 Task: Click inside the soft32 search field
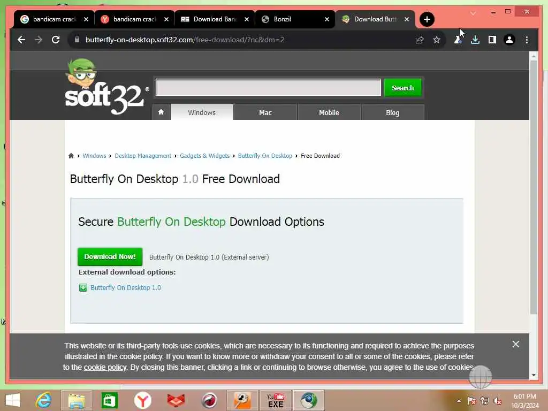(268, 87)
